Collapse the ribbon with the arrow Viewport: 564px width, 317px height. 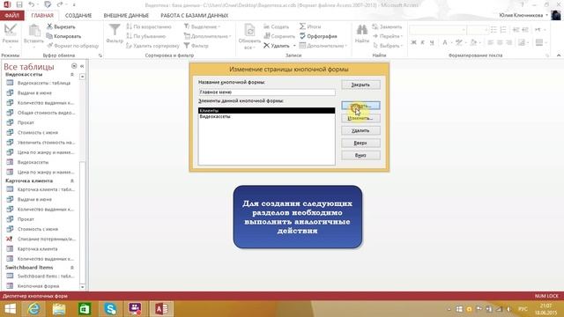[558, 55]
